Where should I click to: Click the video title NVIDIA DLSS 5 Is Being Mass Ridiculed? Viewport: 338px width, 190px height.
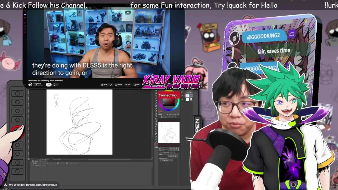[x=46, y=80]
